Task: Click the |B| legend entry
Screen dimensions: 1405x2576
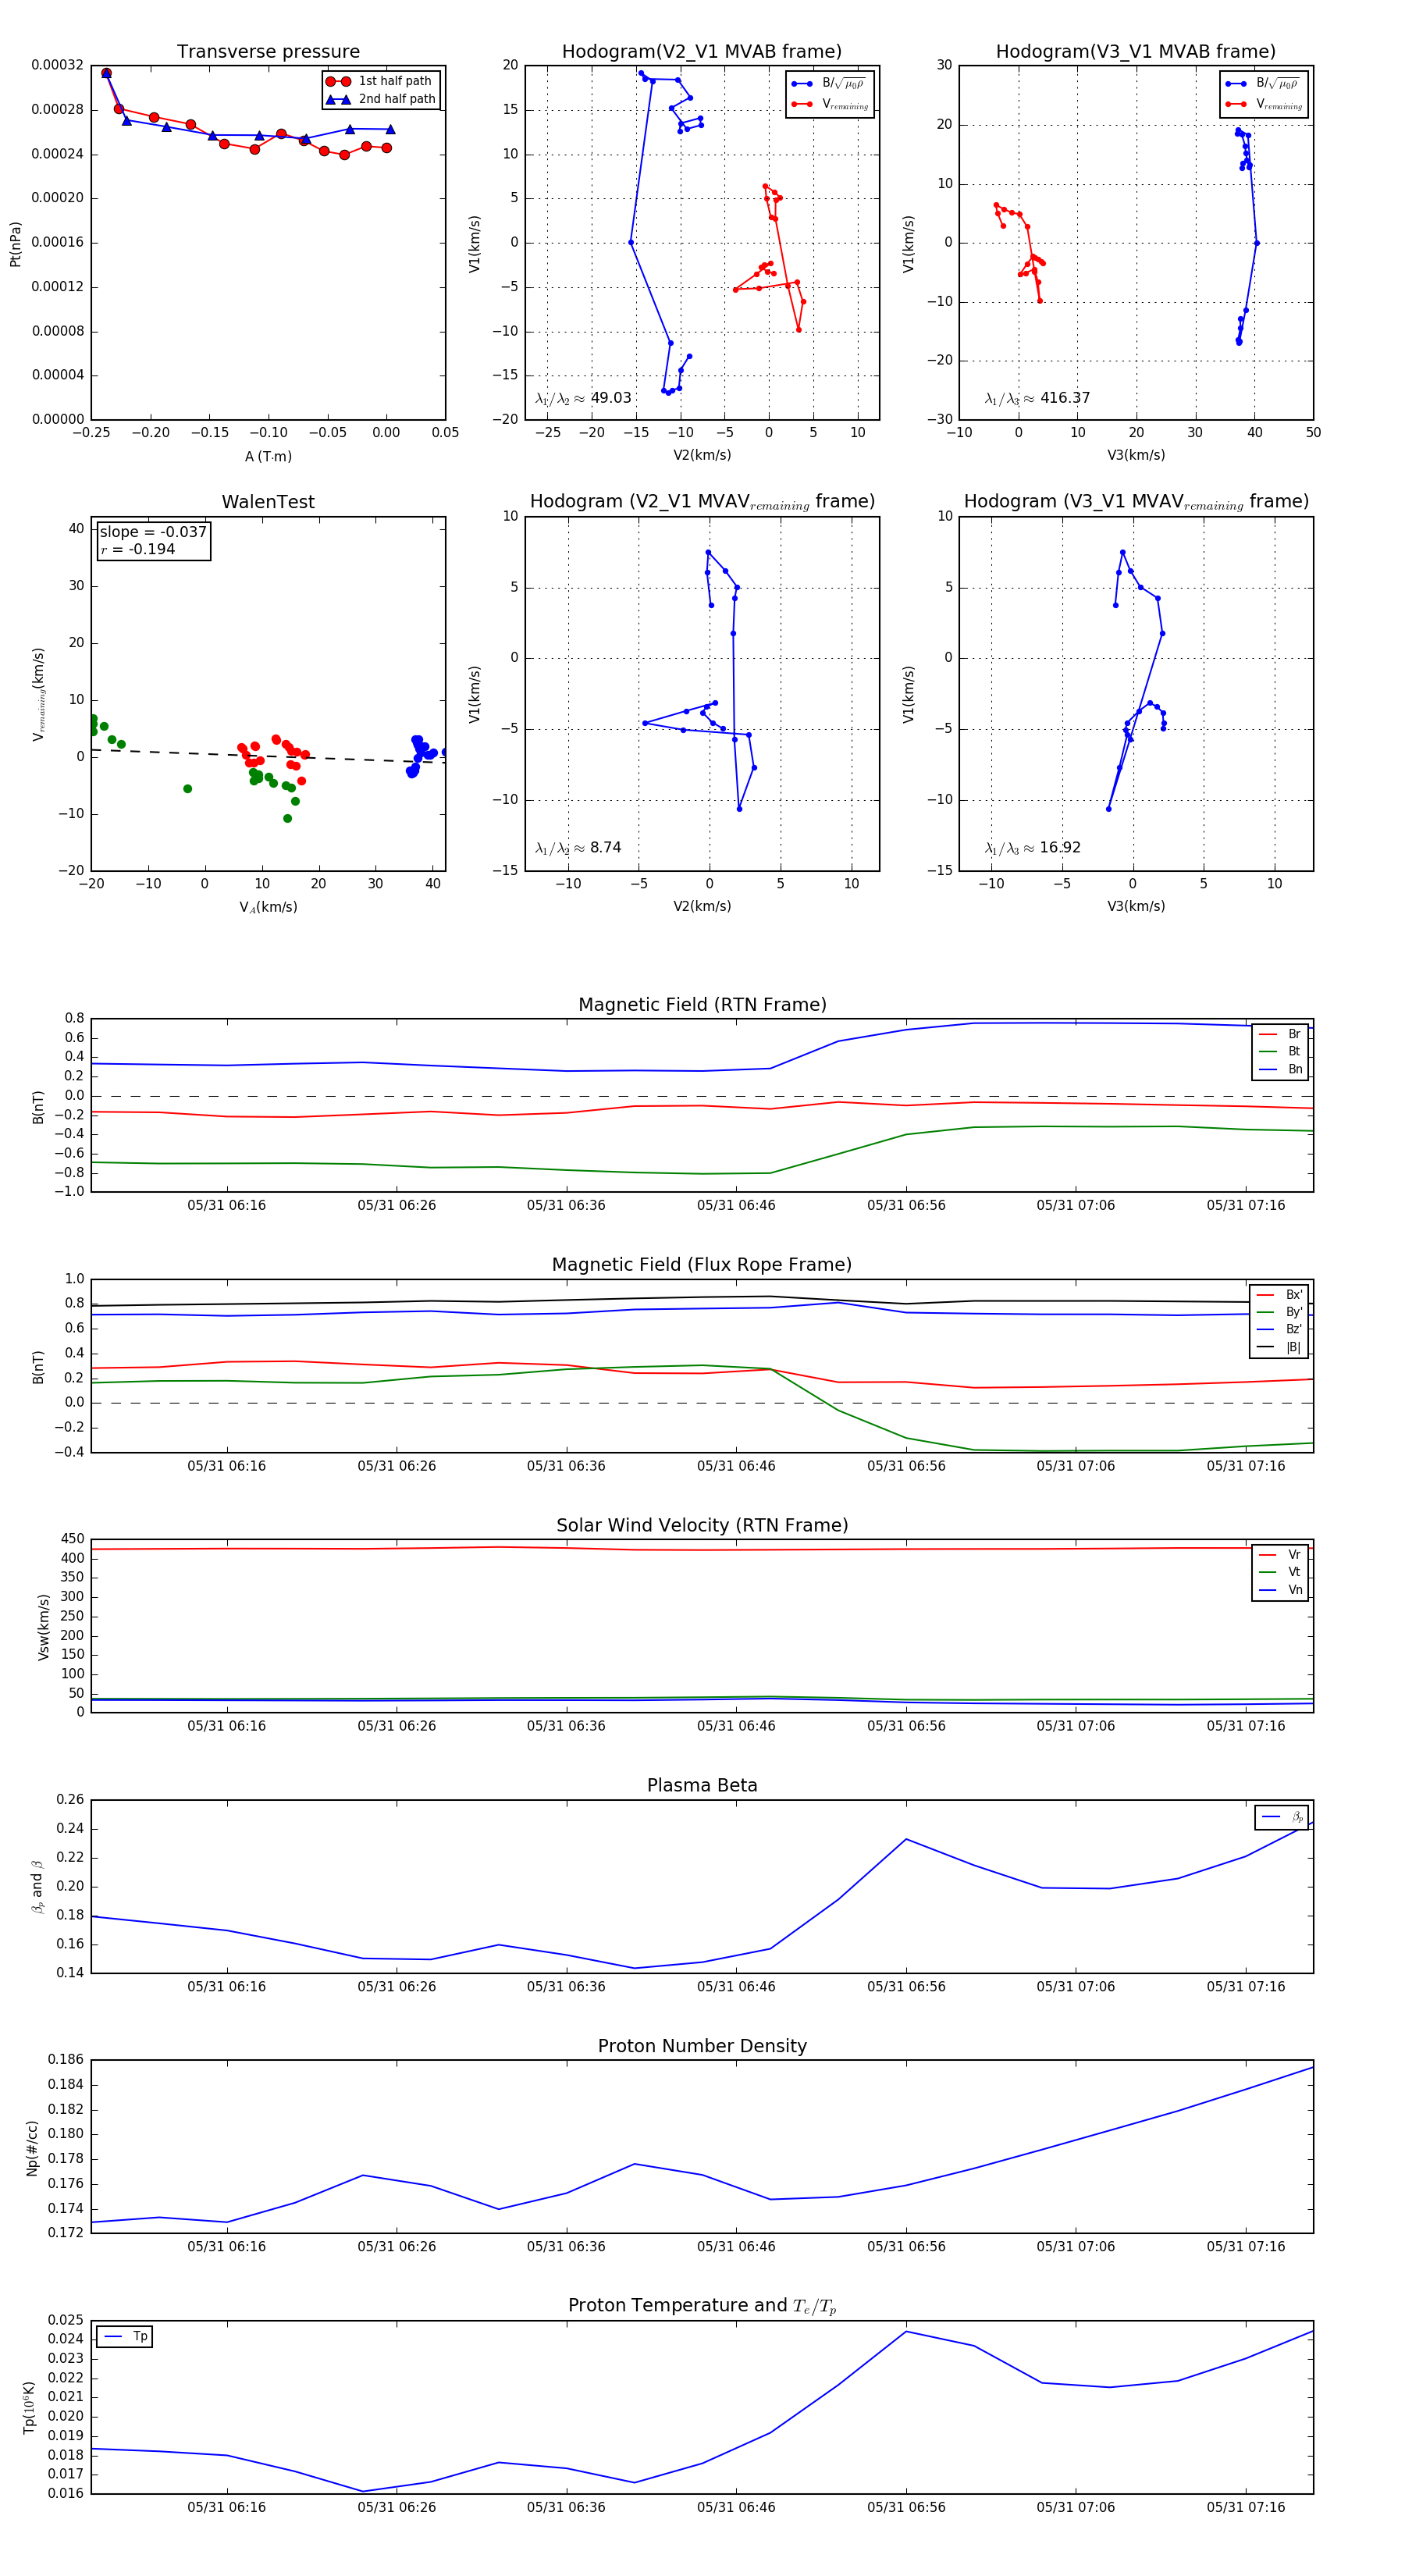Action: (x=1280, y=1347)
